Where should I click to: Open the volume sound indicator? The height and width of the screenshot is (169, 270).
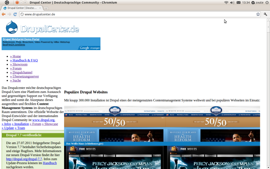[x=232, y=3]
